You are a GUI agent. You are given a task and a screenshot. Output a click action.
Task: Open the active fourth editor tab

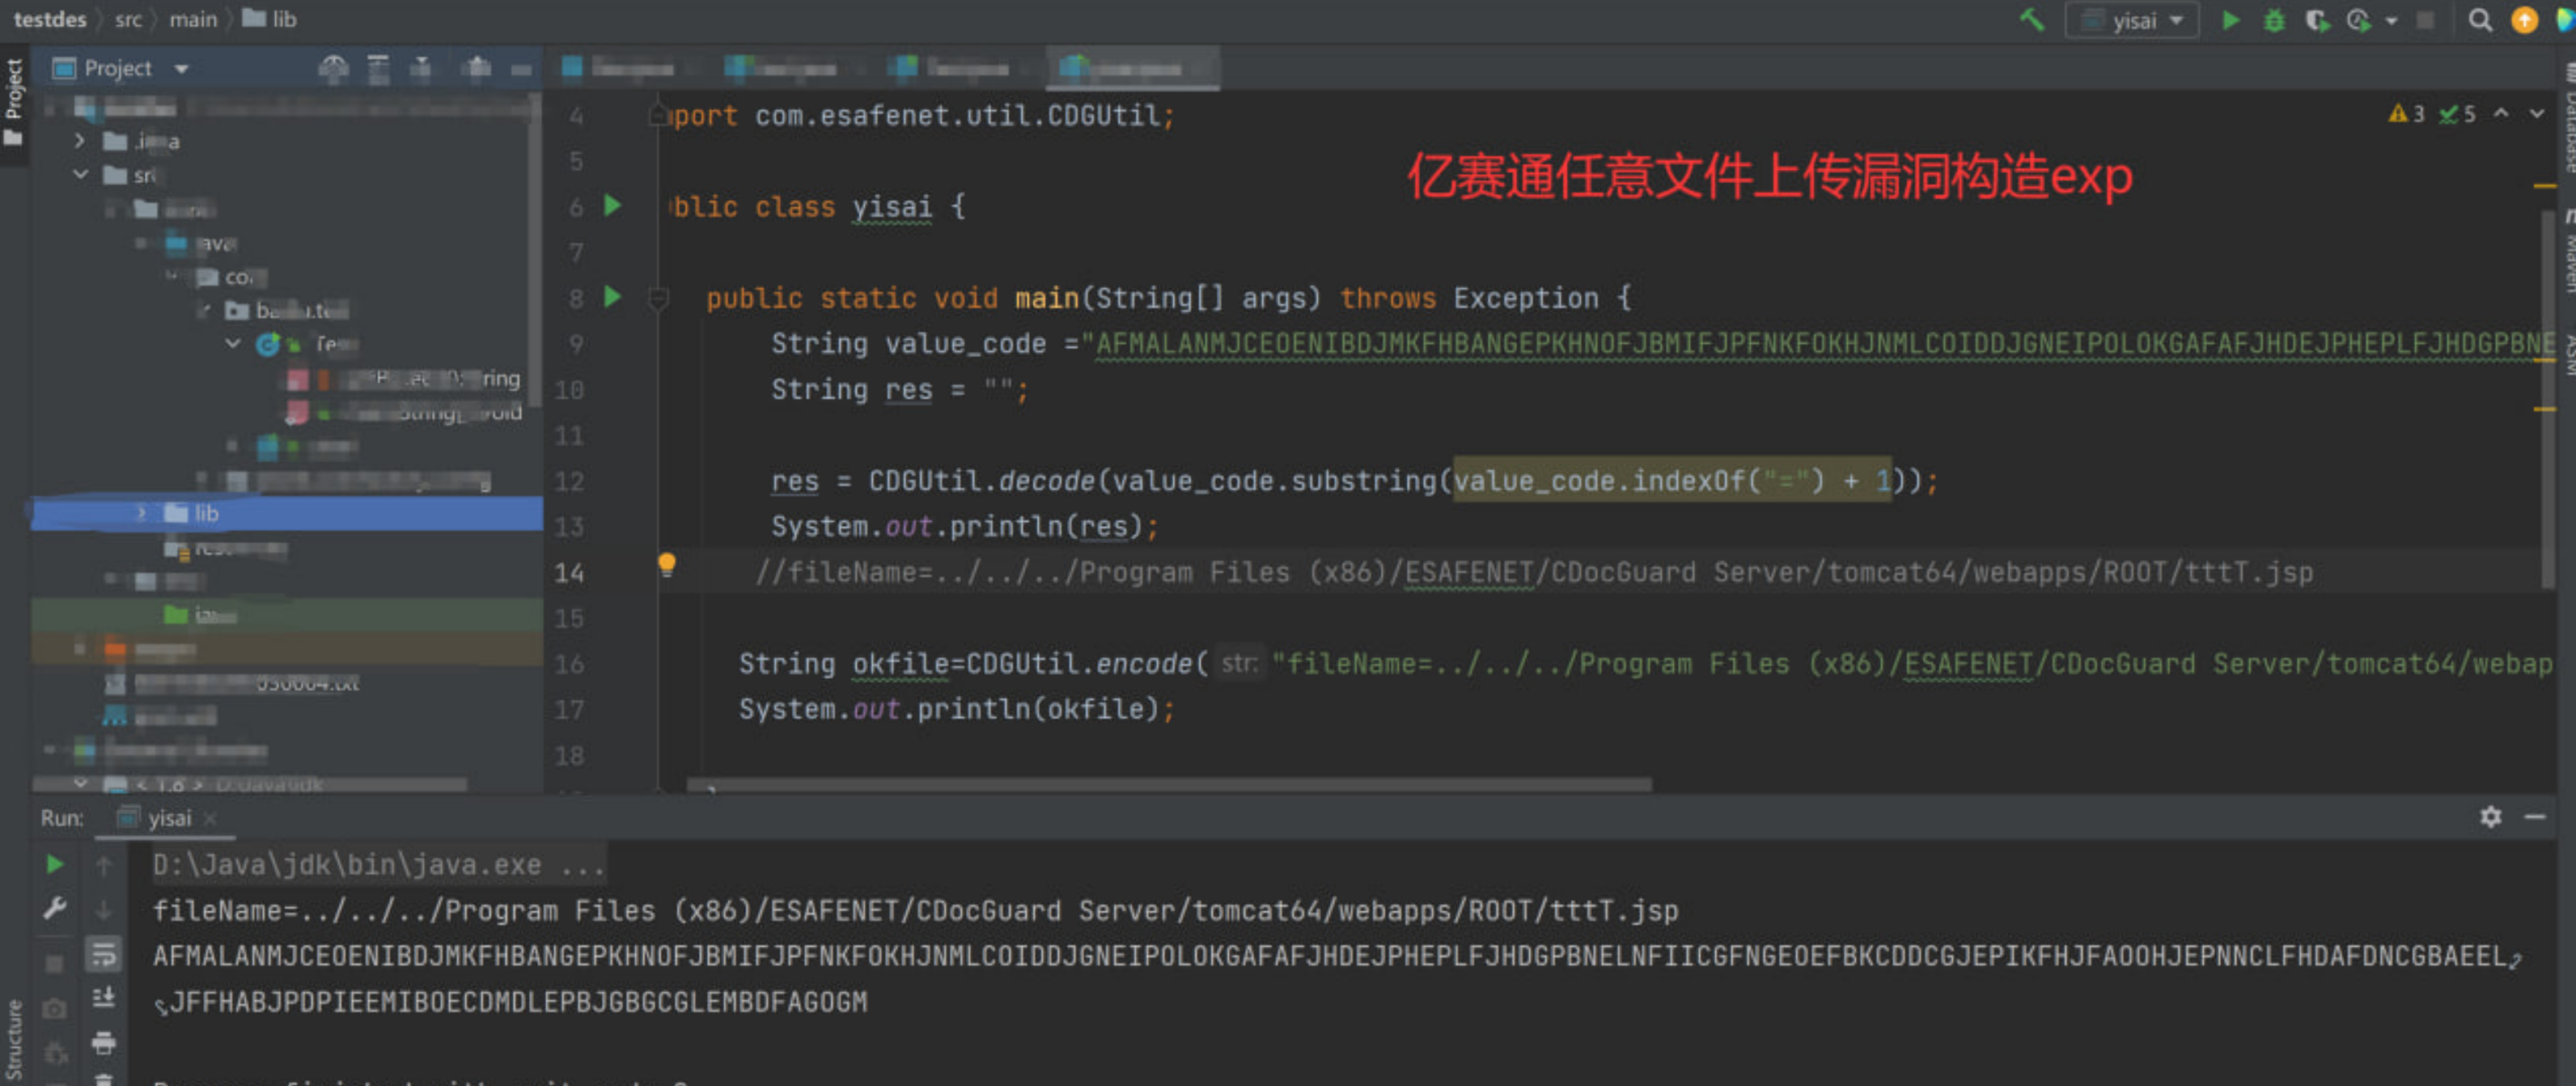(1132, 68)
